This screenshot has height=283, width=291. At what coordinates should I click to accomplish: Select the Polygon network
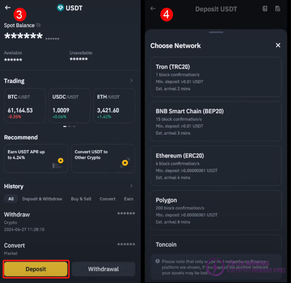click(x=216, y=210)
